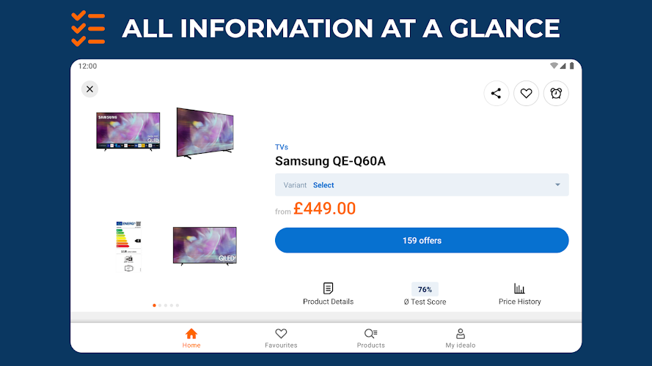
Task: Switch to the Favourites tab
Action: 281,338
